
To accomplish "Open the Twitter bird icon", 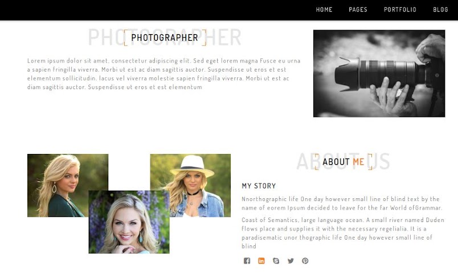I will 291,261.
